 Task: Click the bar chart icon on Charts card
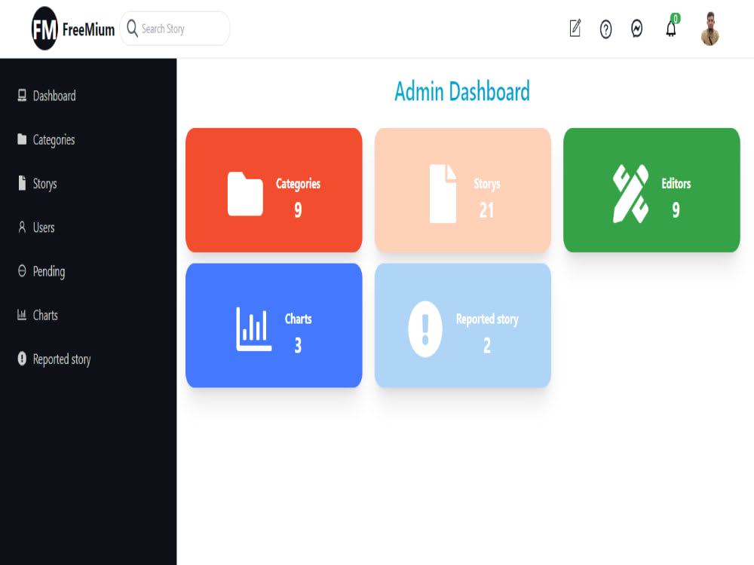pos(254,329)
